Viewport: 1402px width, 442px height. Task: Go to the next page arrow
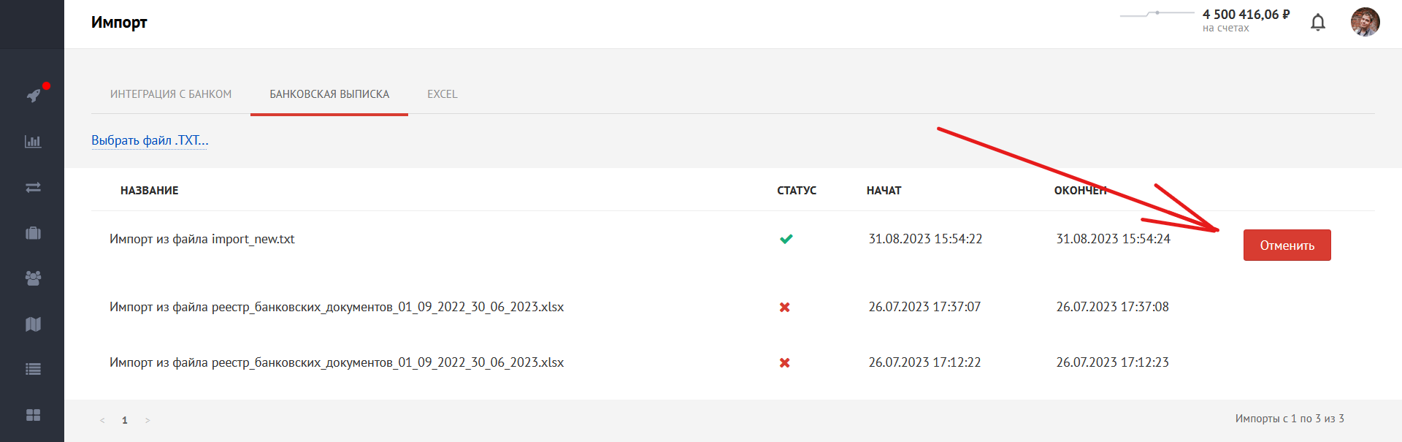pos(148,420)
